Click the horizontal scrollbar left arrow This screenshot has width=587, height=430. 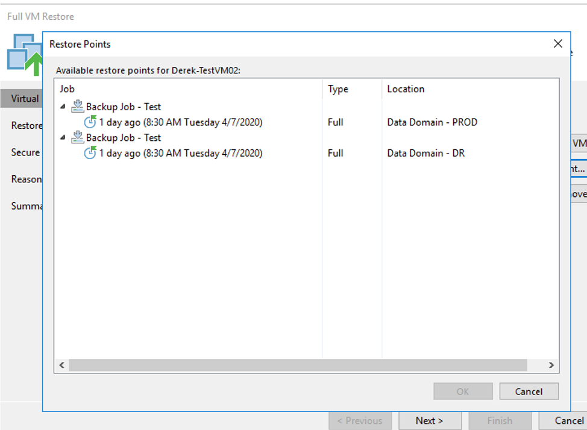[61, 366]
